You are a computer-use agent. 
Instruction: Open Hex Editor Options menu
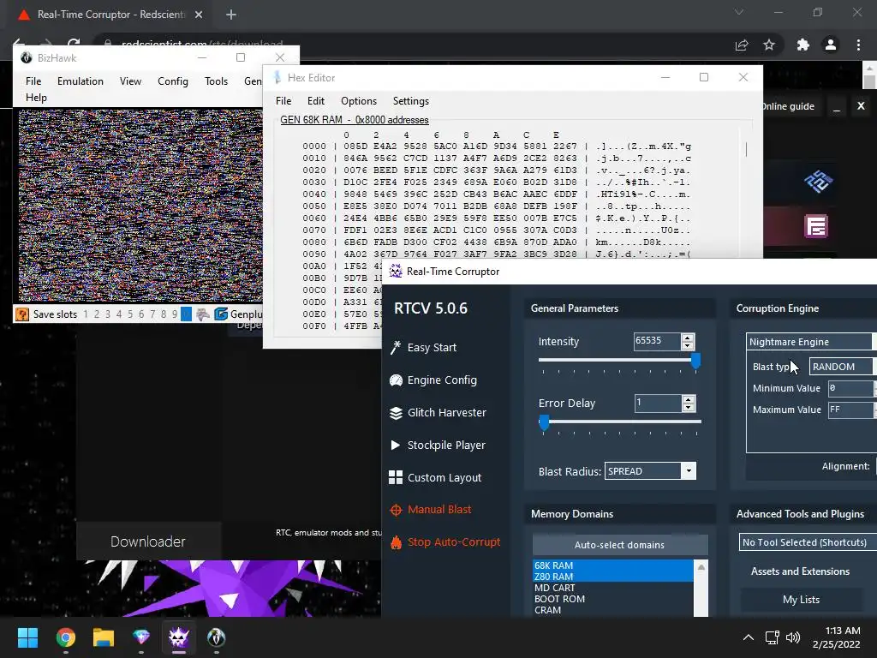tap(359, 101)
